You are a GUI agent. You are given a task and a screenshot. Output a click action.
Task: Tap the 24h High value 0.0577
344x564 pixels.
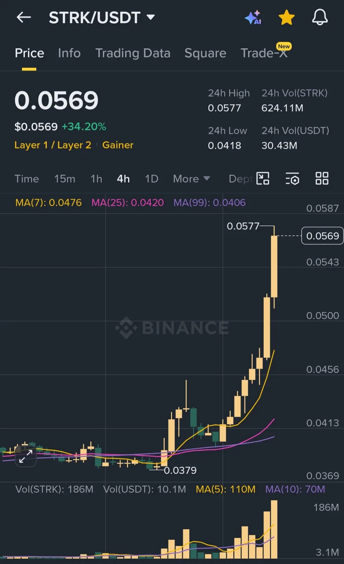[224, 108]
